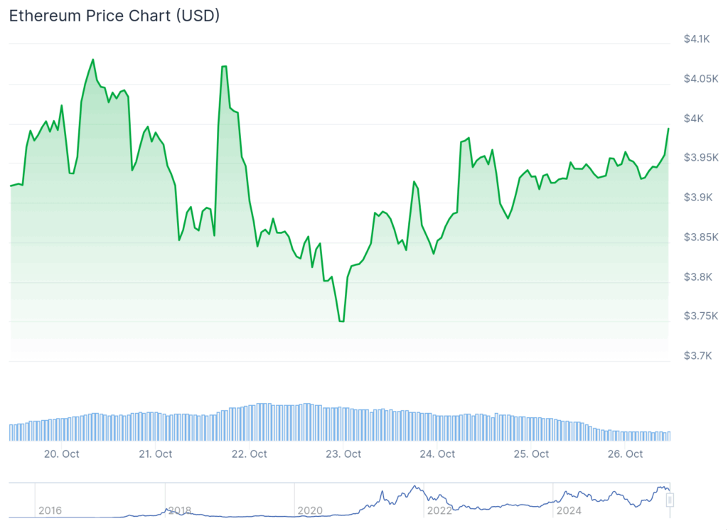Select the 23. Oct axis label
The width and height of the screenshot is (728, 531).
(x=343, y=454)
